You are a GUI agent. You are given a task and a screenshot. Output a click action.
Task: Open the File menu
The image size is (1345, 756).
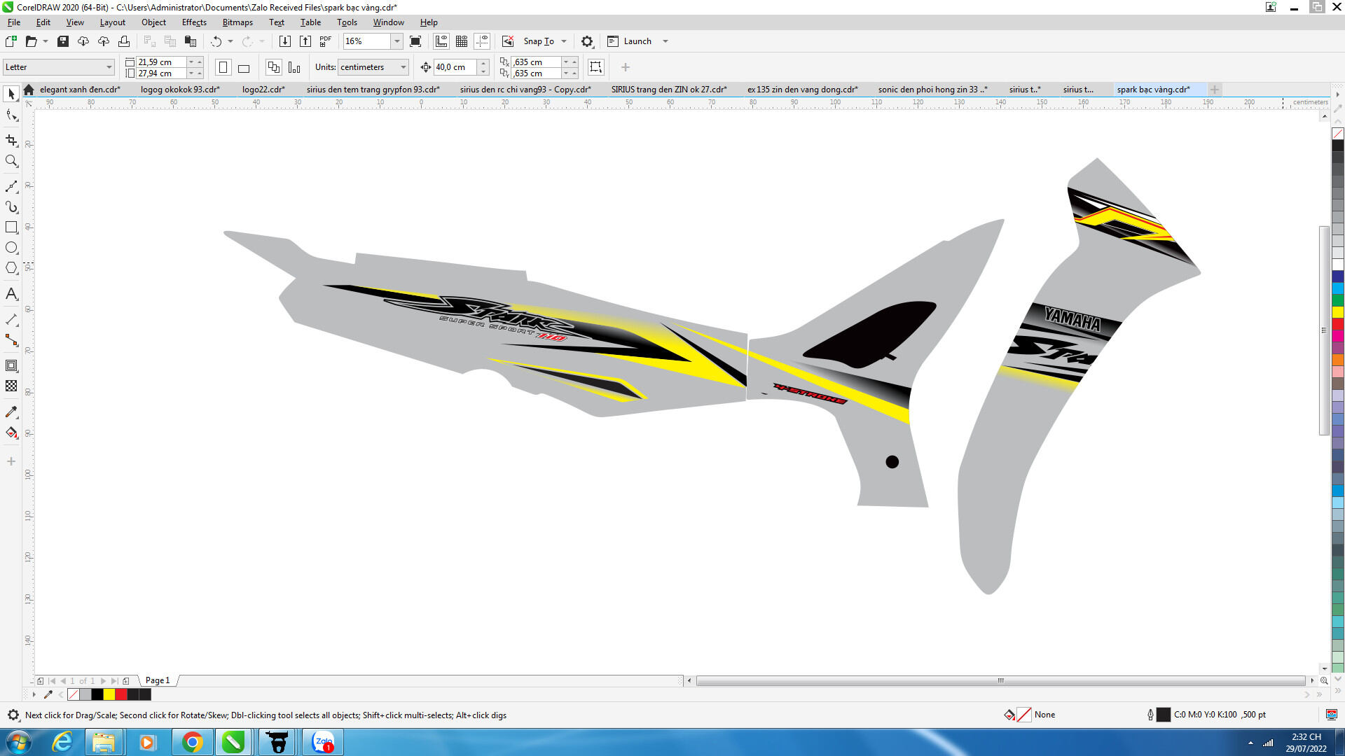[14, 22]
